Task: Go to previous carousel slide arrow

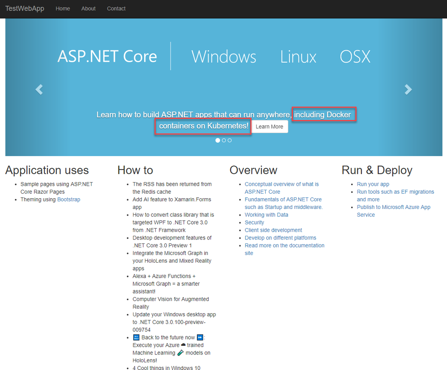Action: (x=39, y=89)
